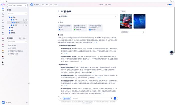Expand the 财经 tree node arrow
The width and height of the screenshot is (175, 105).
point(8,28)
